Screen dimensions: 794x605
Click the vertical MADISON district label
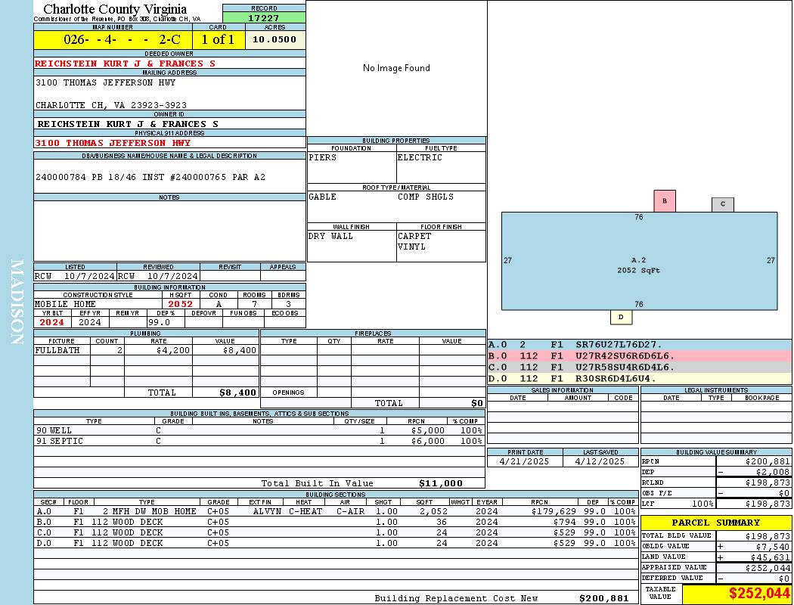[17, 302]
